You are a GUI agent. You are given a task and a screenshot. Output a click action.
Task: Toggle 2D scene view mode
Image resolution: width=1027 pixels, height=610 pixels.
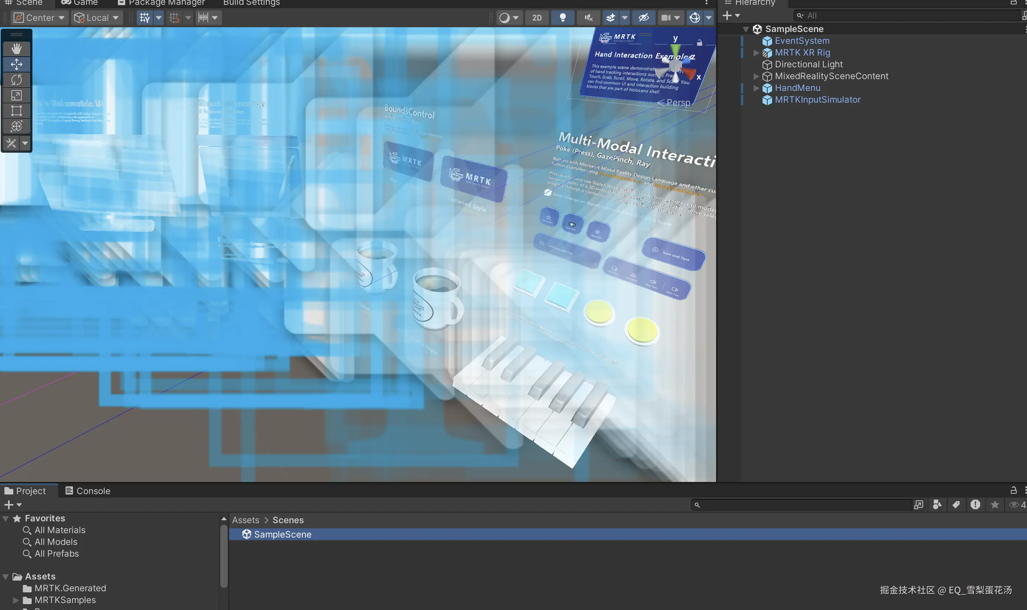pyautogui.click(x=537, y=18)
